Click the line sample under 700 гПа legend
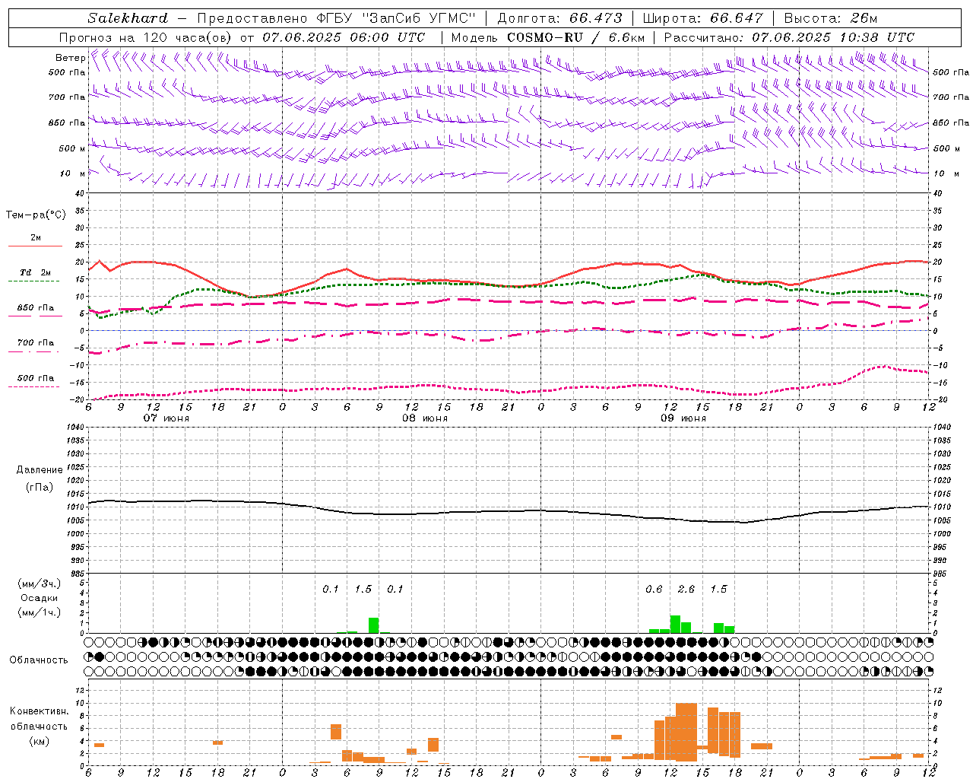 pyautogui.click(x=34, y=352)
